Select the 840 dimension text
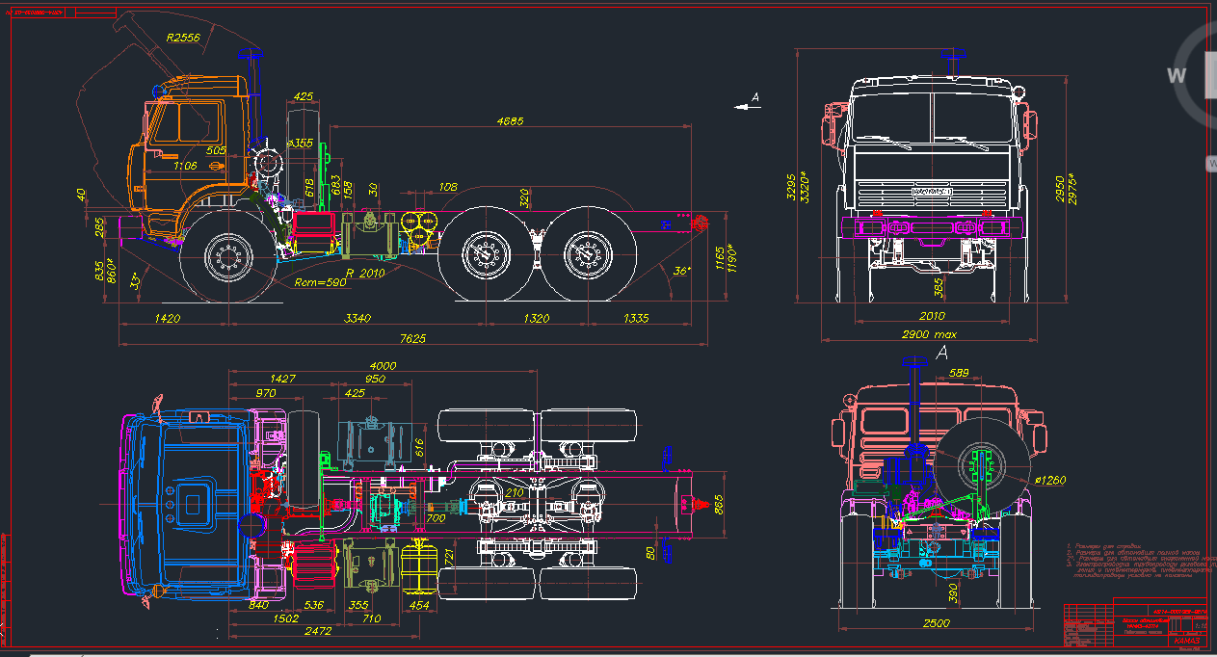Screen dimensions: 1217x657 [259, 605]
